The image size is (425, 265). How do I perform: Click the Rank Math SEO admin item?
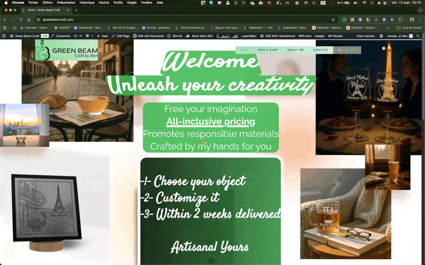click(200, 36)
